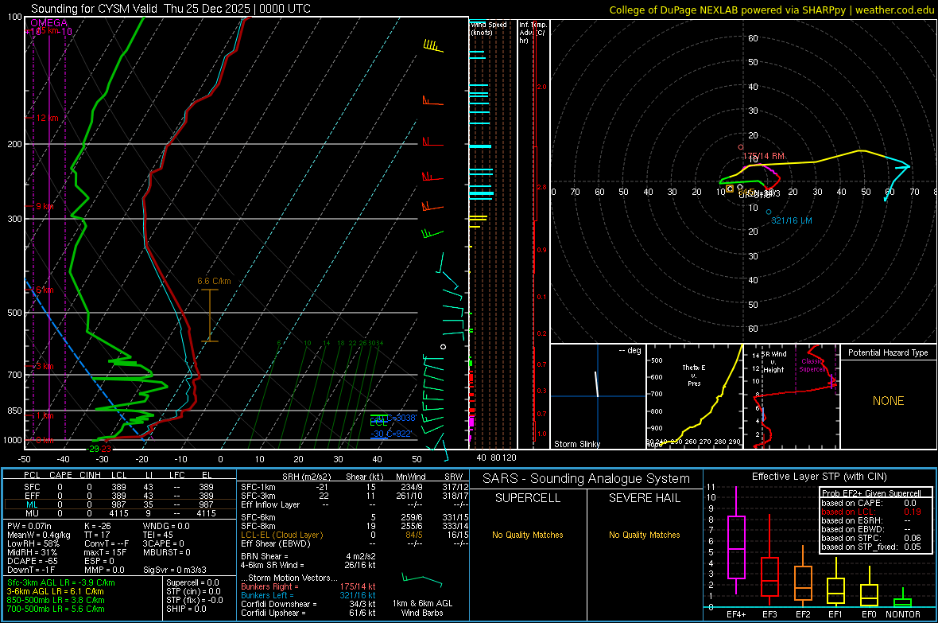Click 'No Quality Matches' under SUPERCELL
The height and width of the screenshot is (623, 938).
[x=528, y=535]
